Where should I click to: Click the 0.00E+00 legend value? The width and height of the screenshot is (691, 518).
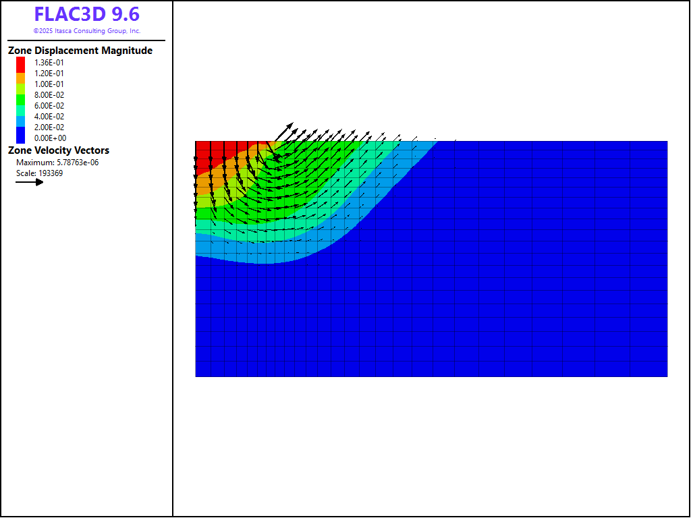(x=49, y=138)
